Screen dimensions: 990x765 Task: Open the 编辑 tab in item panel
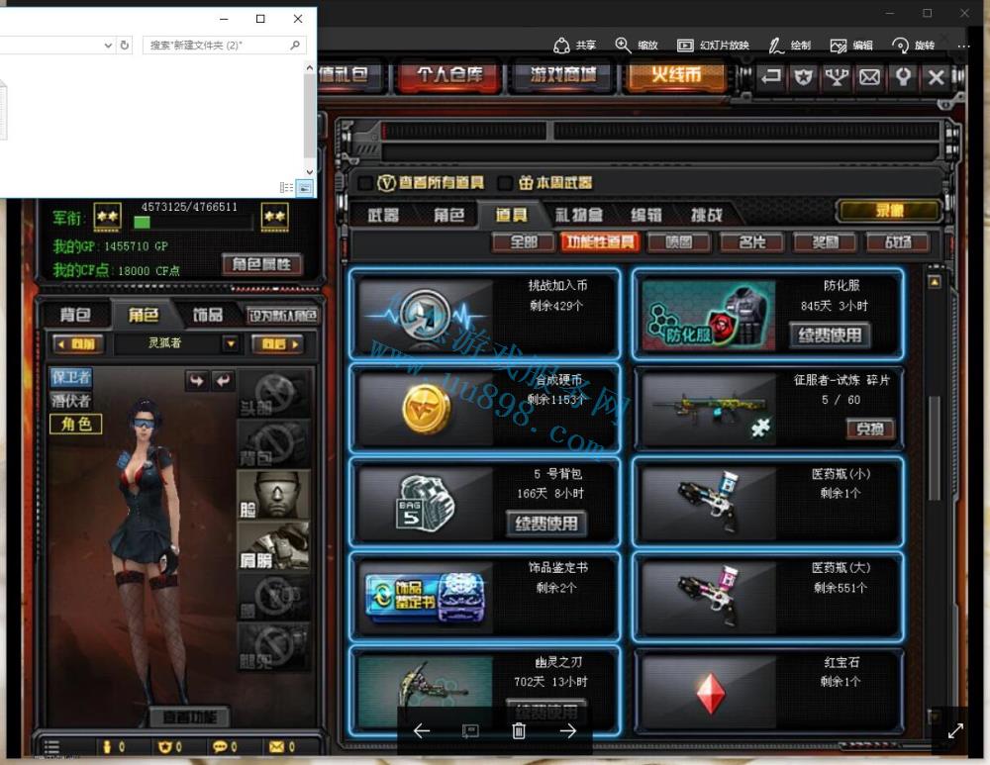pos(645,215)
